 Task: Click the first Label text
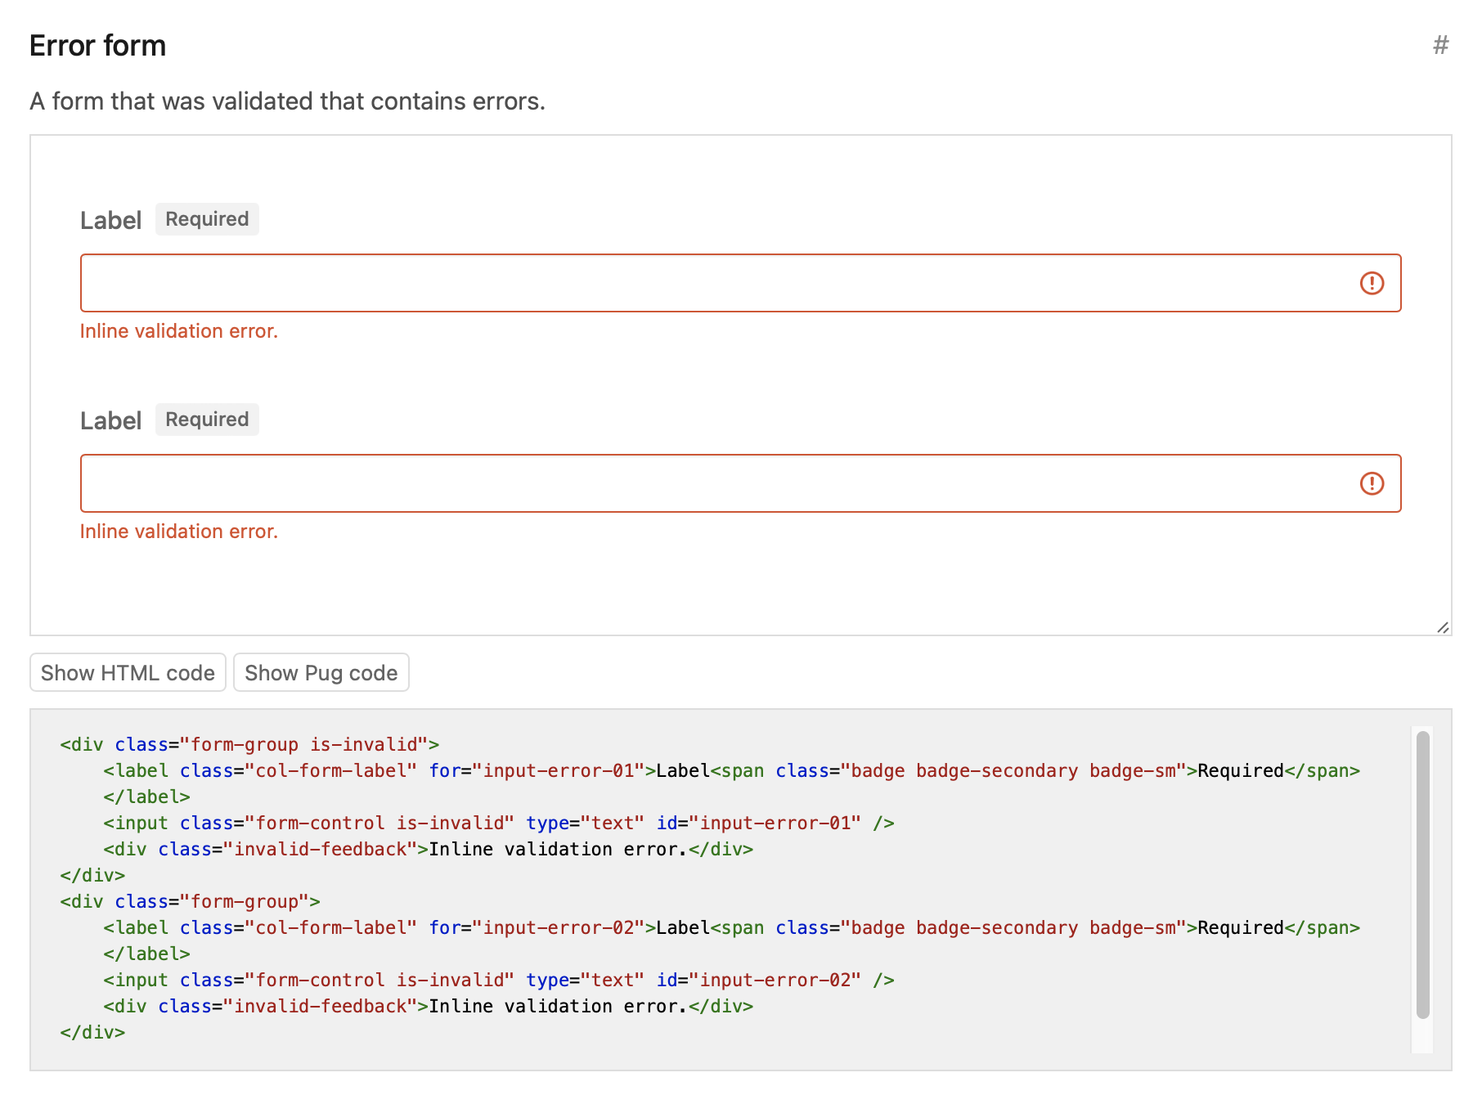tap(111, 219)
